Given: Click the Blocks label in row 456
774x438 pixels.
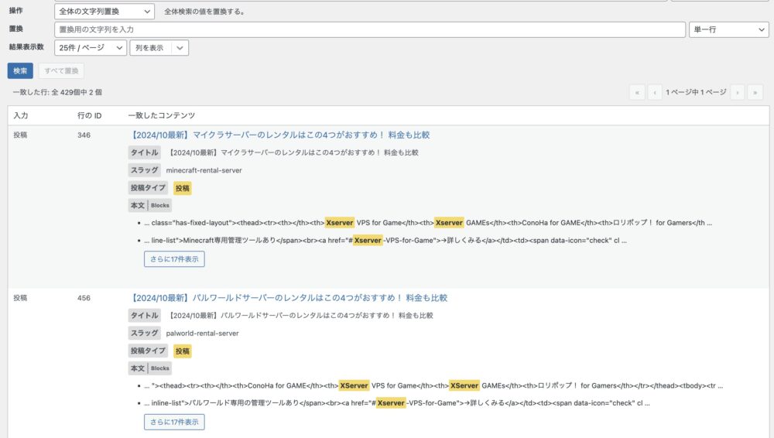Looking at the screenshot, I should (160, 368).
